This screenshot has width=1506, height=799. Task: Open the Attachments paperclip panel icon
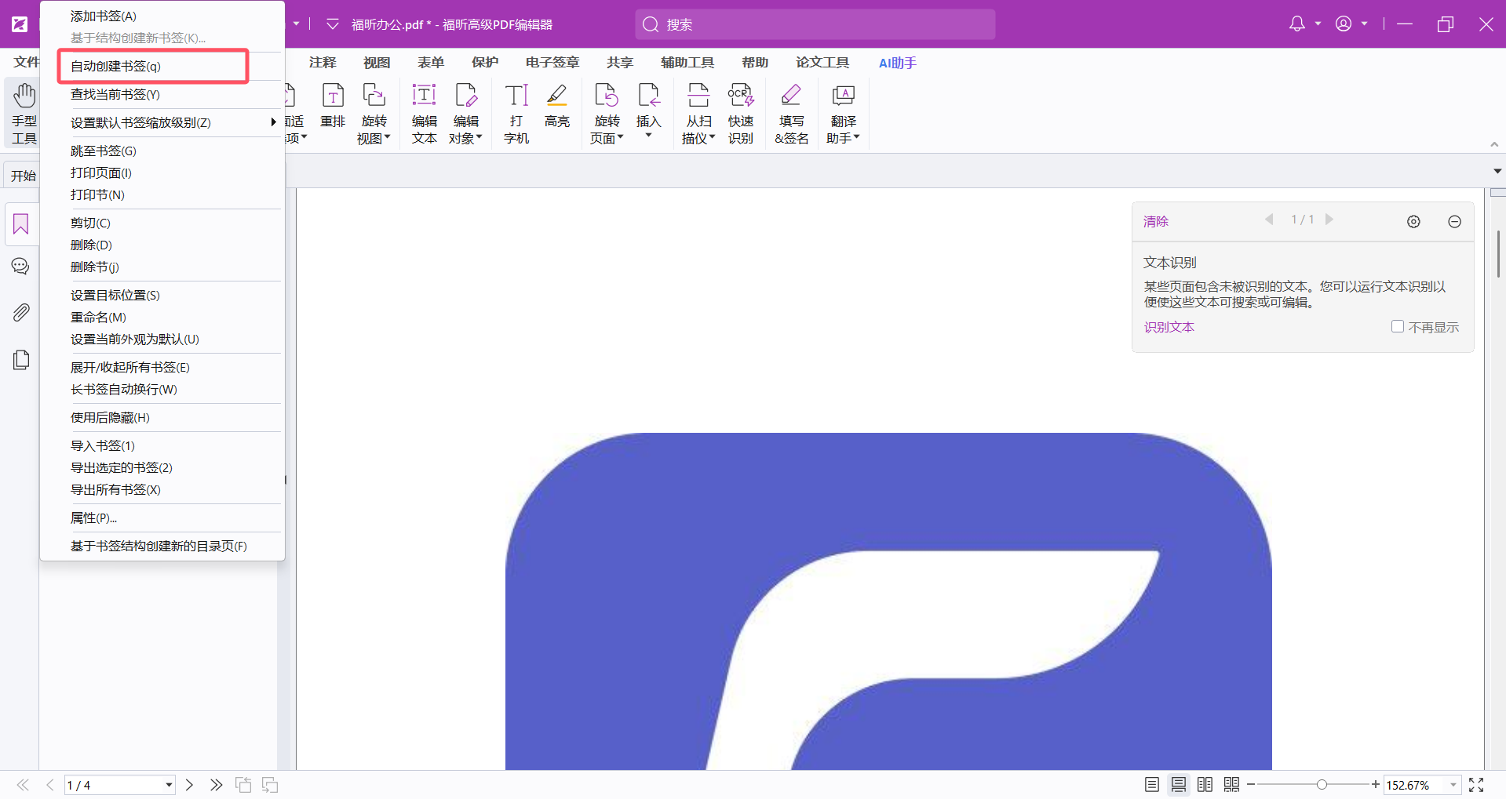pyautogui.click(x=21, y=313)
